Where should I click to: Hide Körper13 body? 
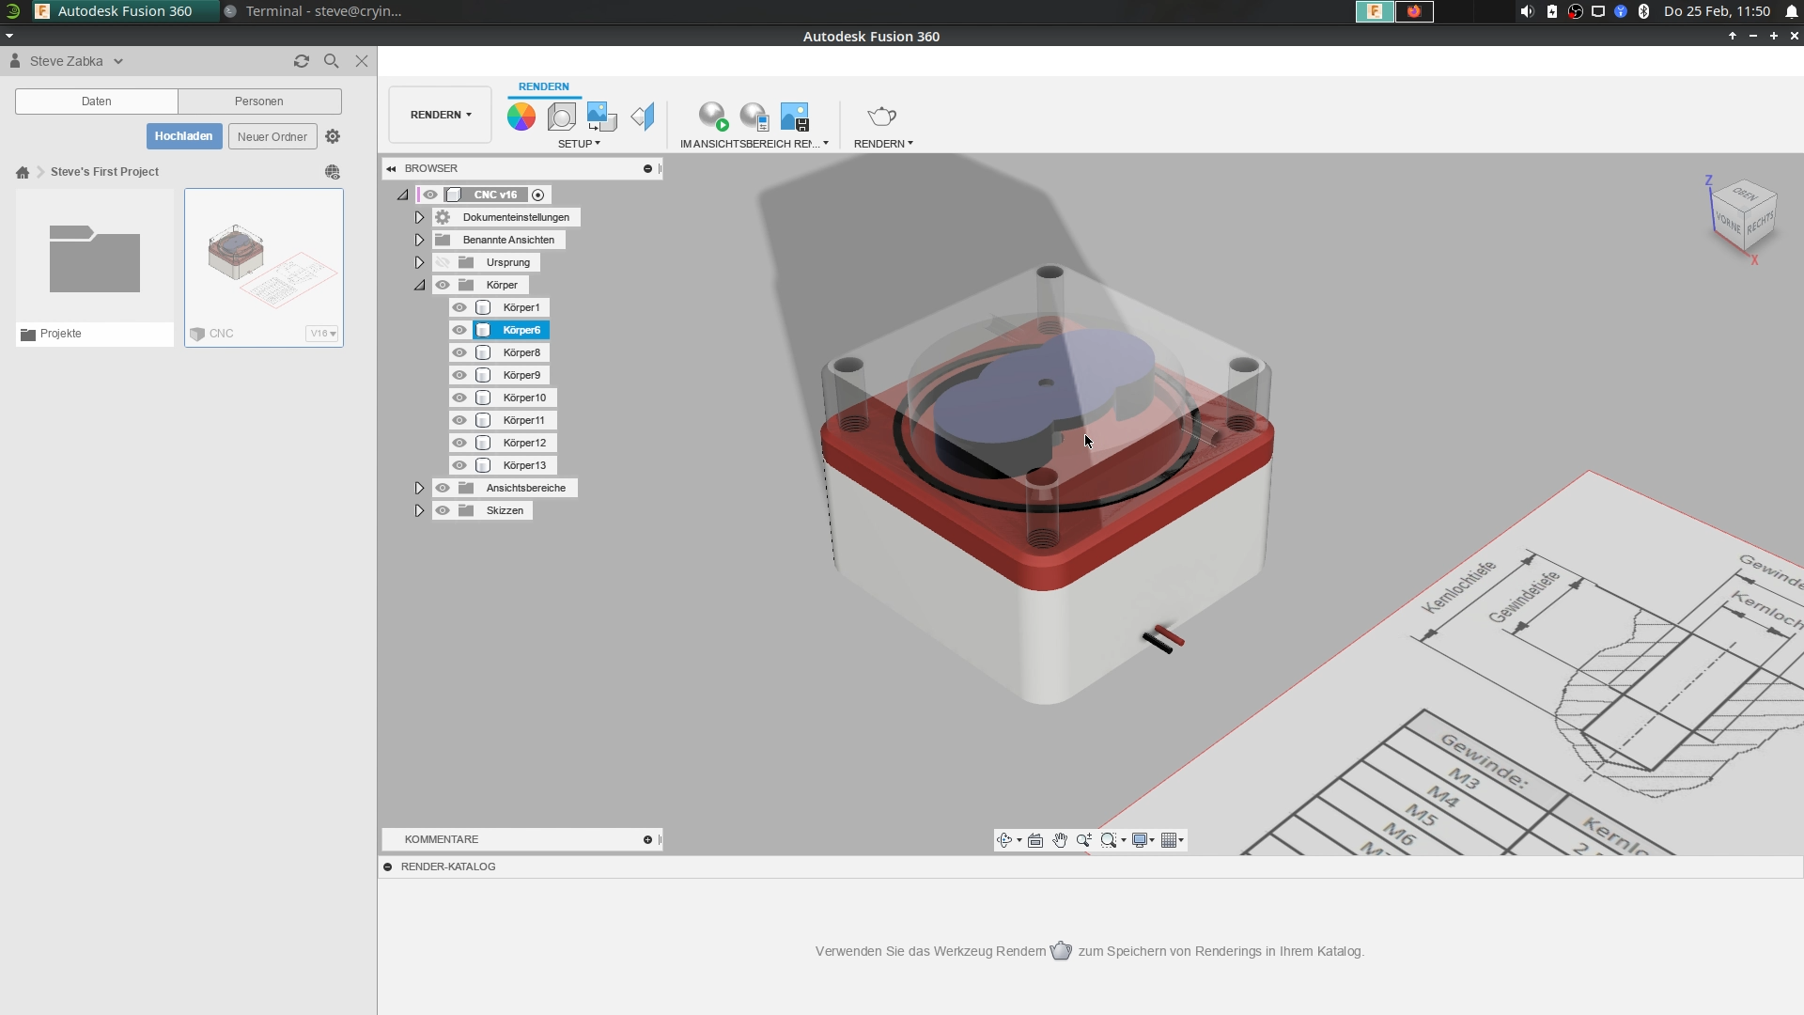(459, 465)
